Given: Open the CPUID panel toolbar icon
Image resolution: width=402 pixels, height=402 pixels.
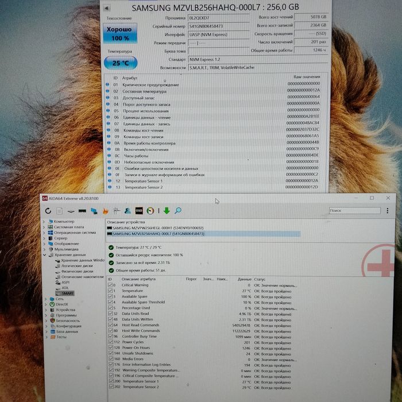Looking at the screenshot, I should pyautogui.click(x=127, y=211).
